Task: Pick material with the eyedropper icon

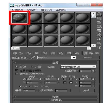Action: point(33,58)
